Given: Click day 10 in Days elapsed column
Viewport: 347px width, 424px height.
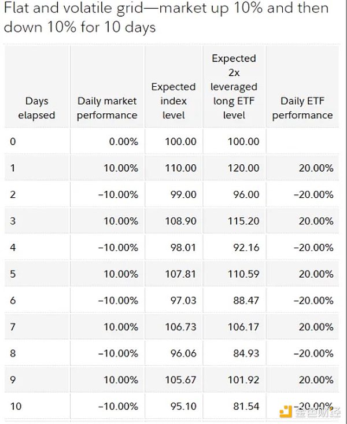Looking at the screenshot, I should pos(16,406).
